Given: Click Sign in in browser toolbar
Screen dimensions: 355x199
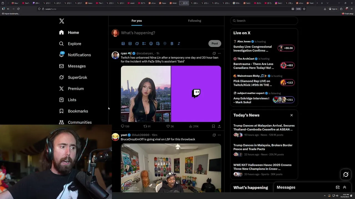Looking at the screenshot, I should 333,9.
